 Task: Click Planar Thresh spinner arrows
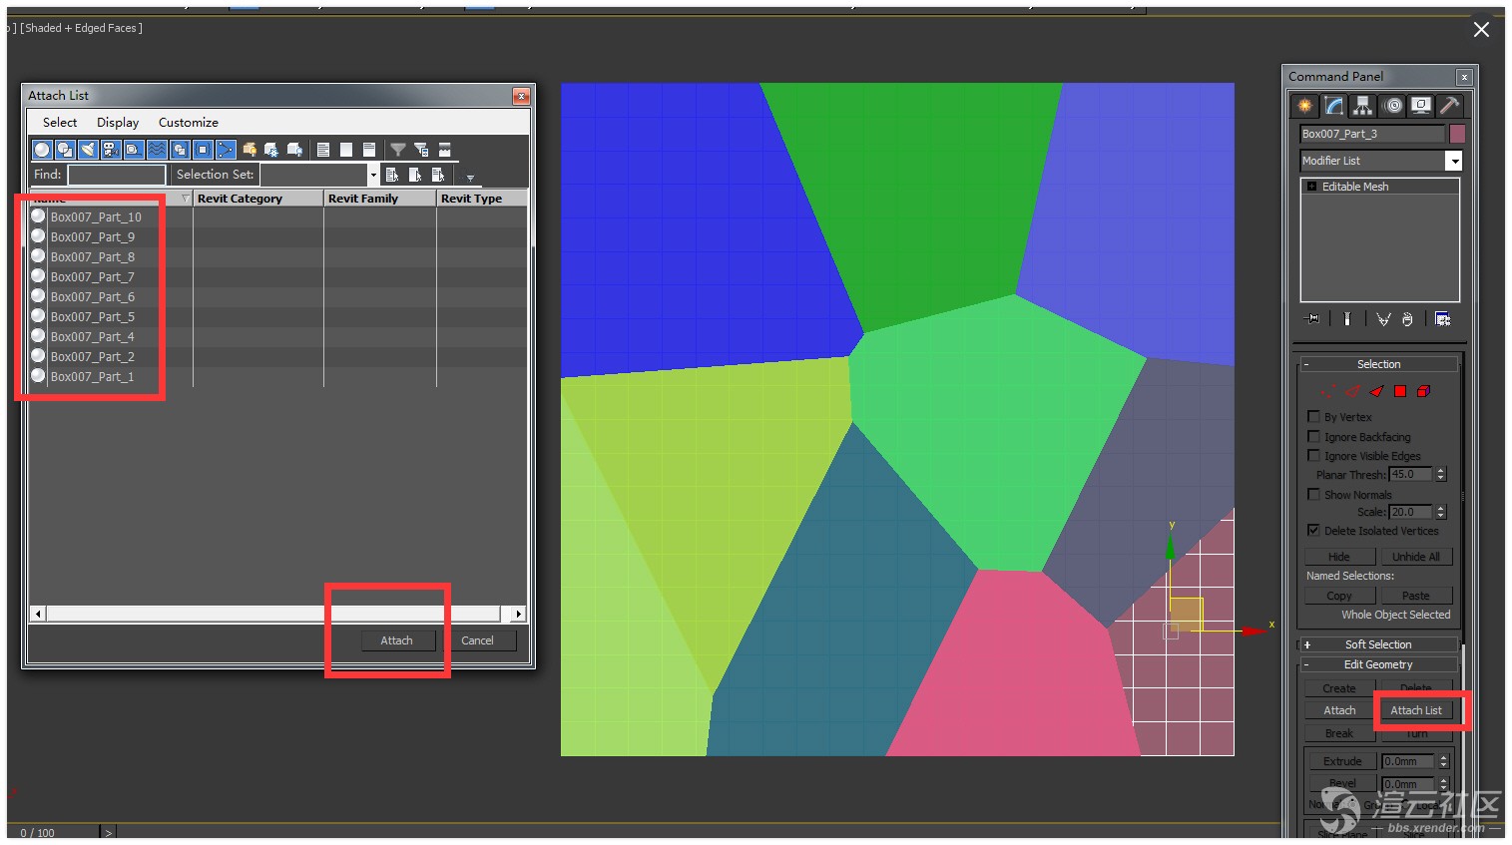point(1441,474)
